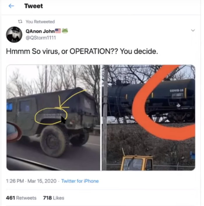The width and height of the screenshot is (204, 206).
Task: Click the QAnon John display name
Action: tap(40, 31)
